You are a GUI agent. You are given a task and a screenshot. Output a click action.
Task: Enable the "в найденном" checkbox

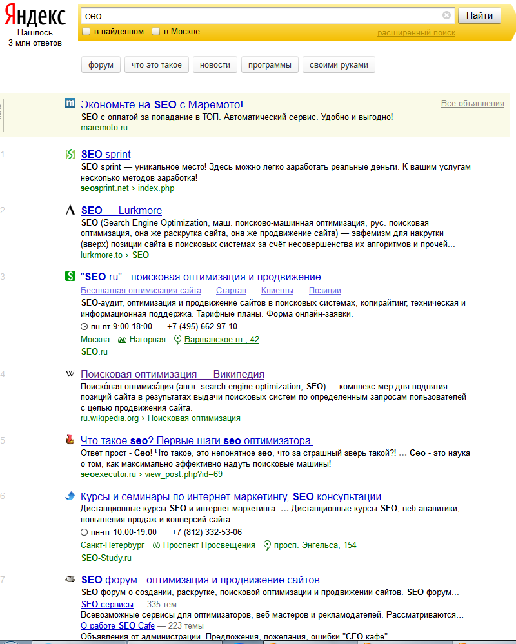[86, 31]
